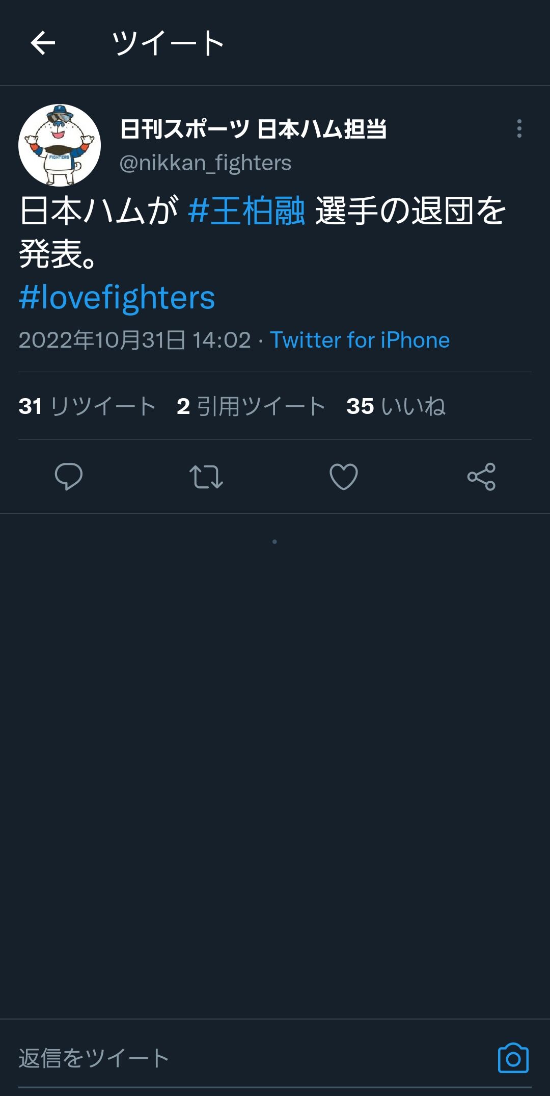Tap the share icon
550x1096 pixels.
point(481,477)
